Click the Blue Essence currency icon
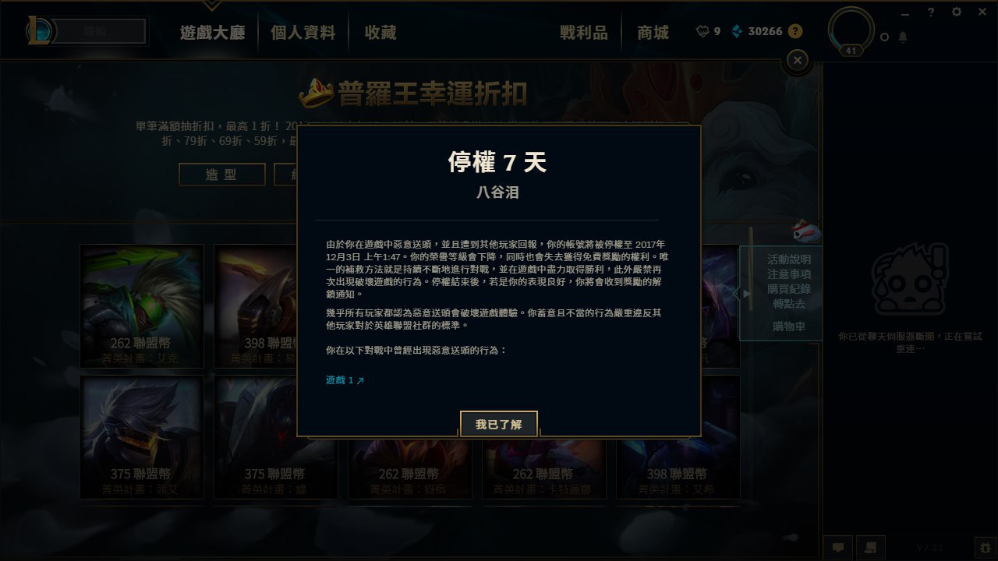Image resolution: width=998 pixels, height=561 pixels. 736,31
